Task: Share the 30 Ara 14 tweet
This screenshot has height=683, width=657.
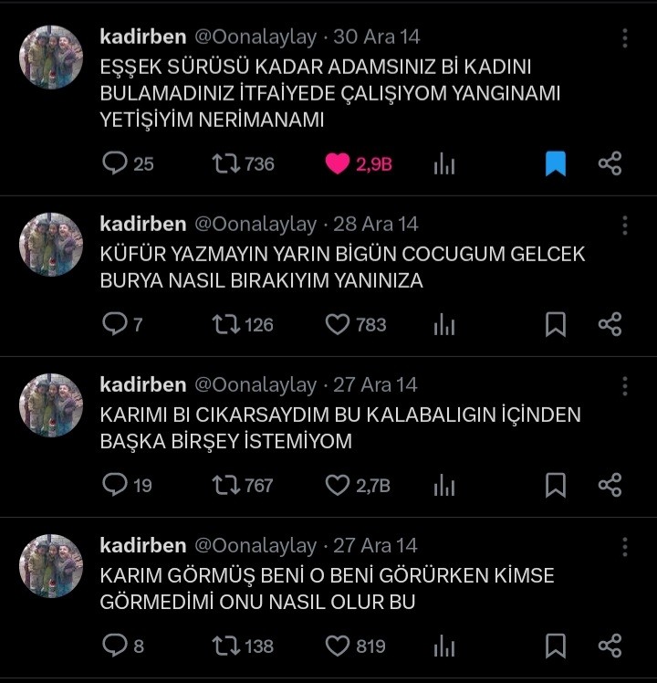Action: coord(610,163)
